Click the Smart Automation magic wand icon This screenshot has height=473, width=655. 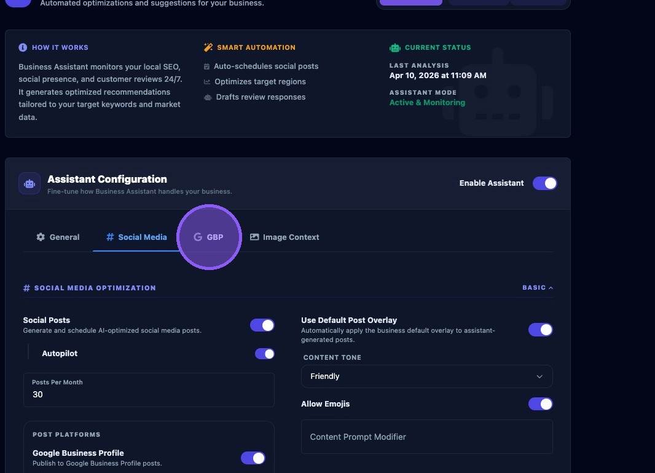[208, 47]
